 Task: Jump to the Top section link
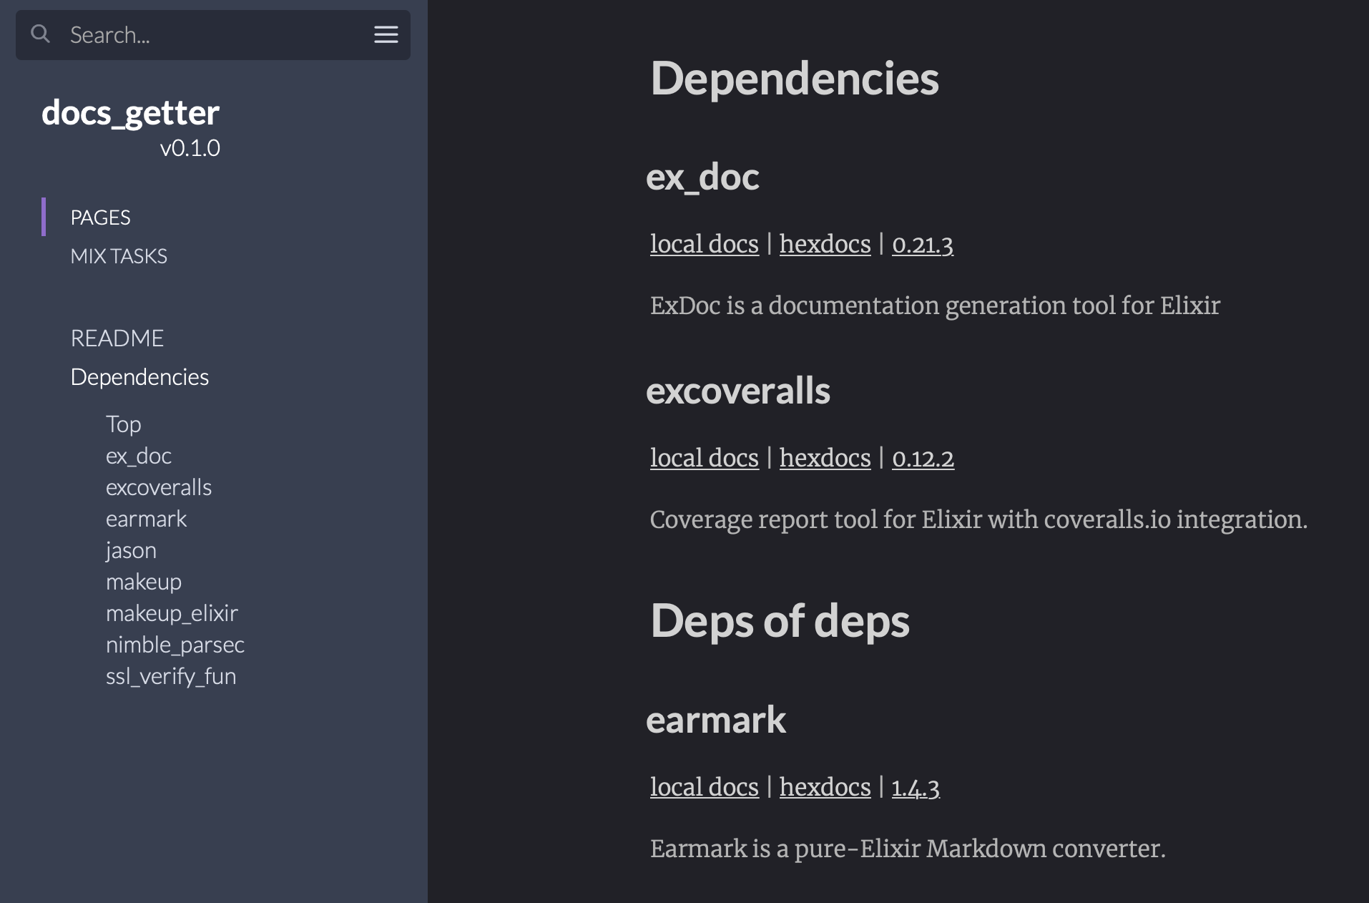tap(123, 424)
